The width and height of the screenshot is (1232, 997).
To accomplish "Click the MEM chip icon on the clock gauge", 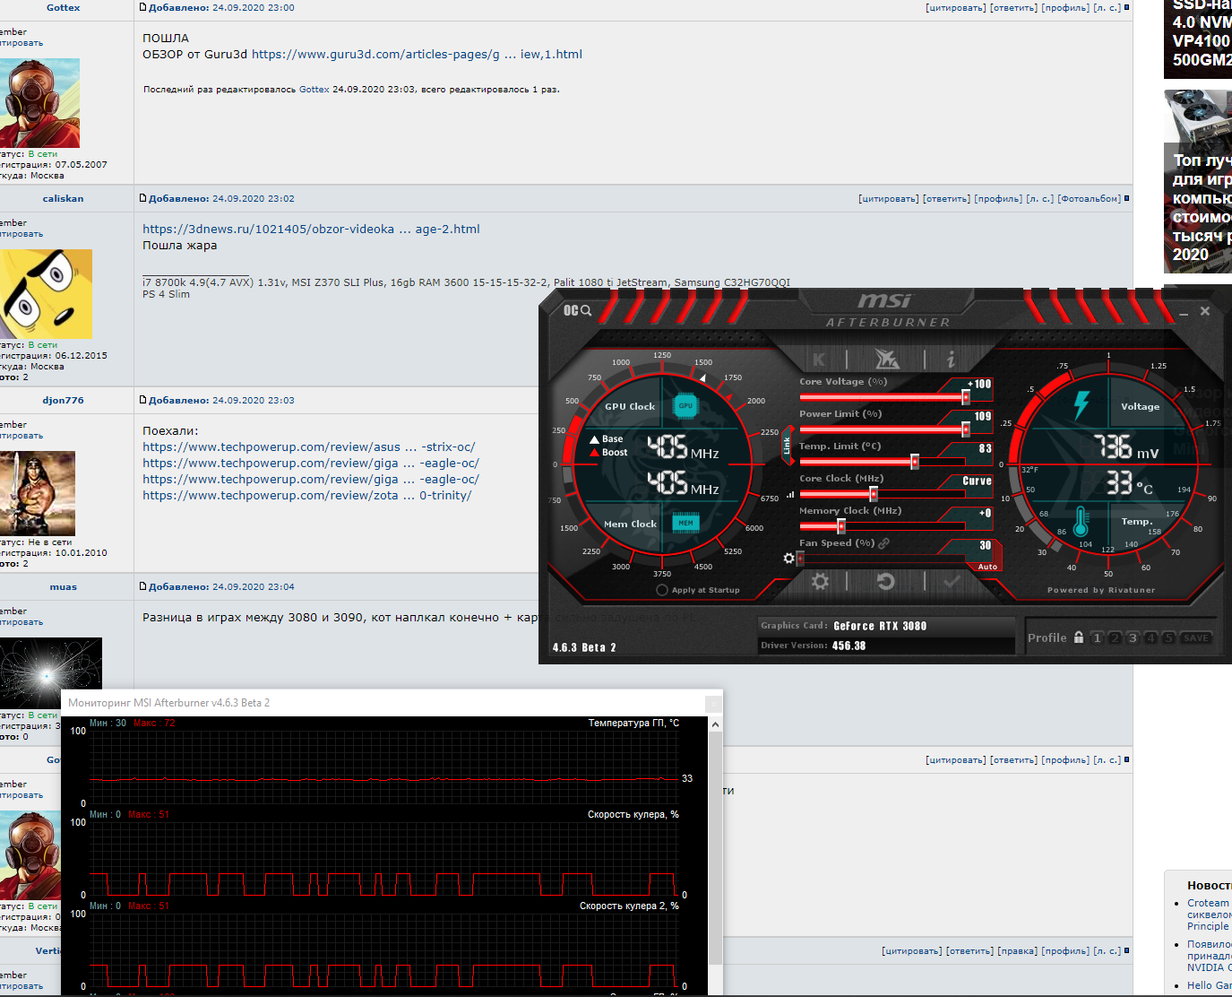I will 685,523.
